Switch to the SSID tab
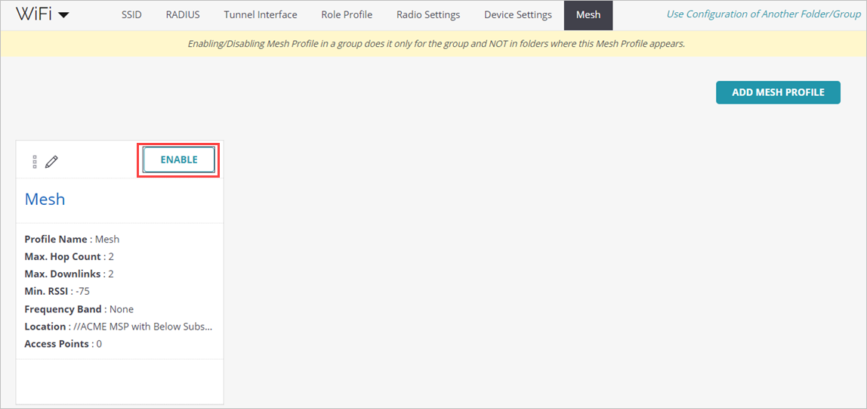 (131, 15)
